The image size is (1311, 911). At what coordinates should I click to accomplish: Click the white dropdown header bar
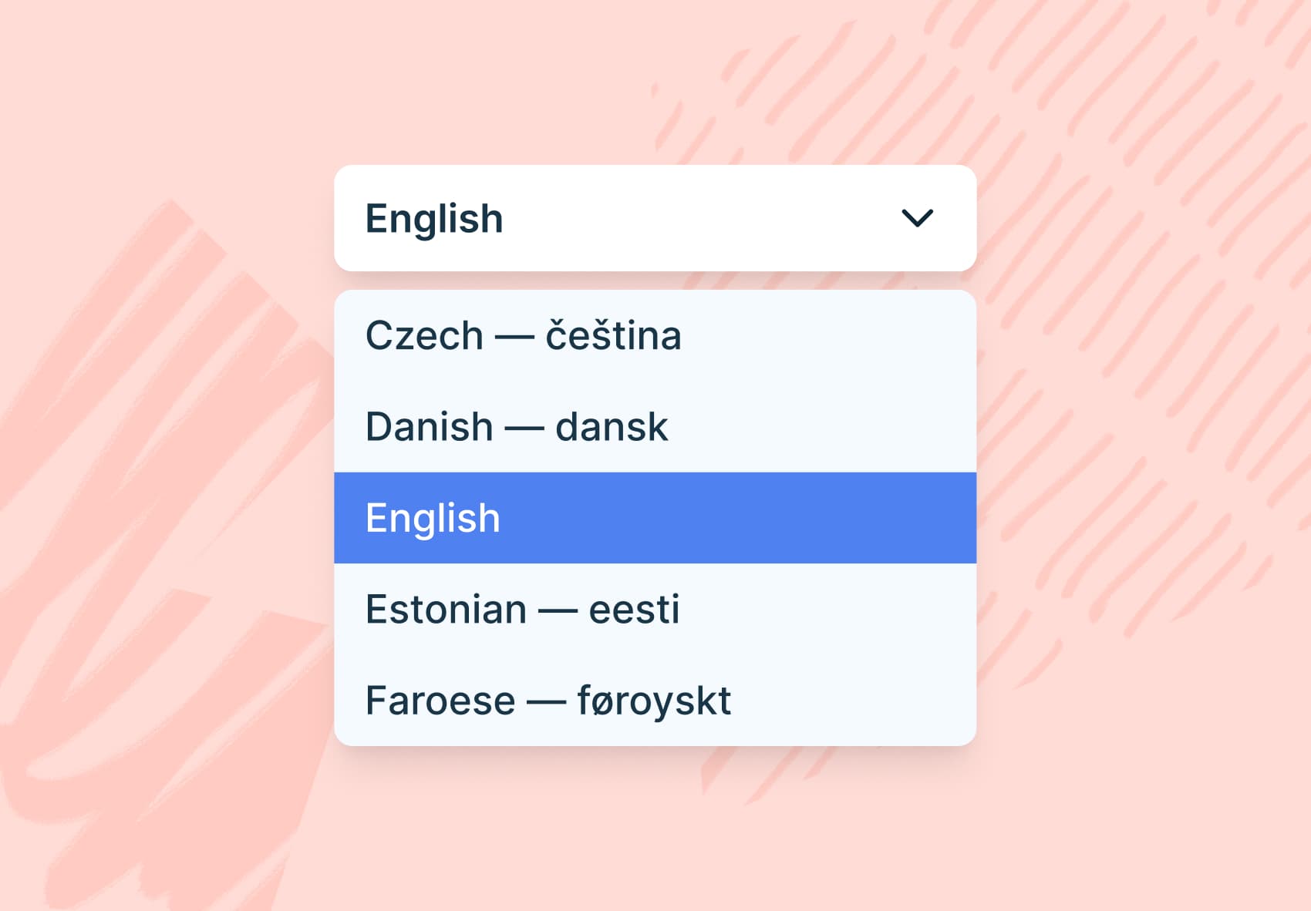(x=655, y=218)
